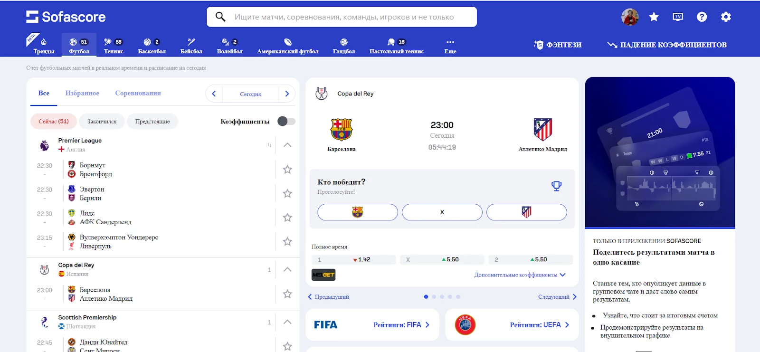Open Рейтинги: UEFA rankings
The height and width of the screenshot is (352, 760).
512,325
